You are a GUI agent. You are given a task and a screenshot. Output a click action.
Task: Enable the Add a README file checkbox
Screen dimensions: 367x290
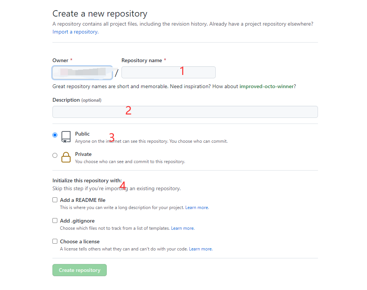click(55, 200)
